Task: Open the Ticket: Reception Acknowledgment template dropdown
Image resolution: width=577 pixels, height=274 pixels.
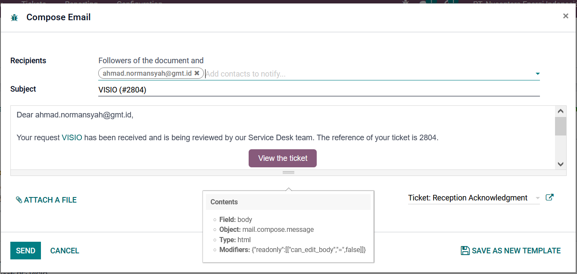Action: [x=537, y=198]
